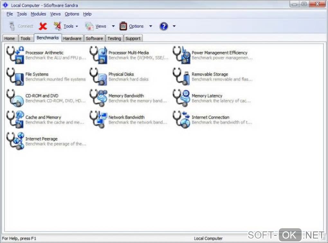
Task: Click the Options toolbar icon
Action: [x=123, y=26]
